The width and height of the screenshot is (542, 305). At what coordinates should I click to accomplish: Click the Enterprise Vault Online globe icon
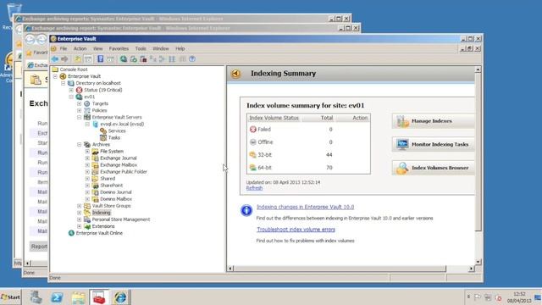(71, 233)
